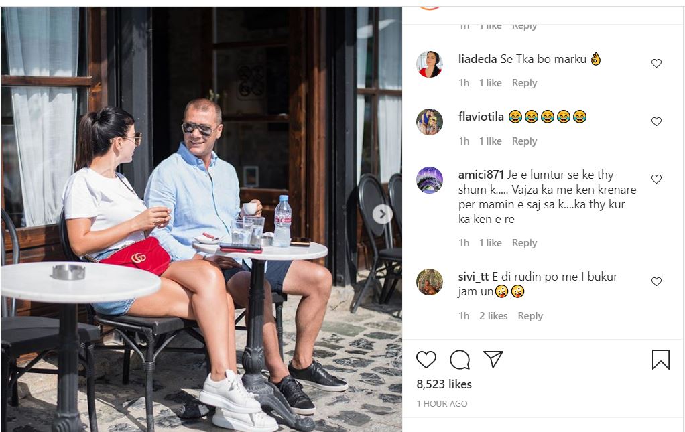The height and width of the screenshot is (432, 685).
Task: Open the amici871 username link
Action: click(481, 175)
